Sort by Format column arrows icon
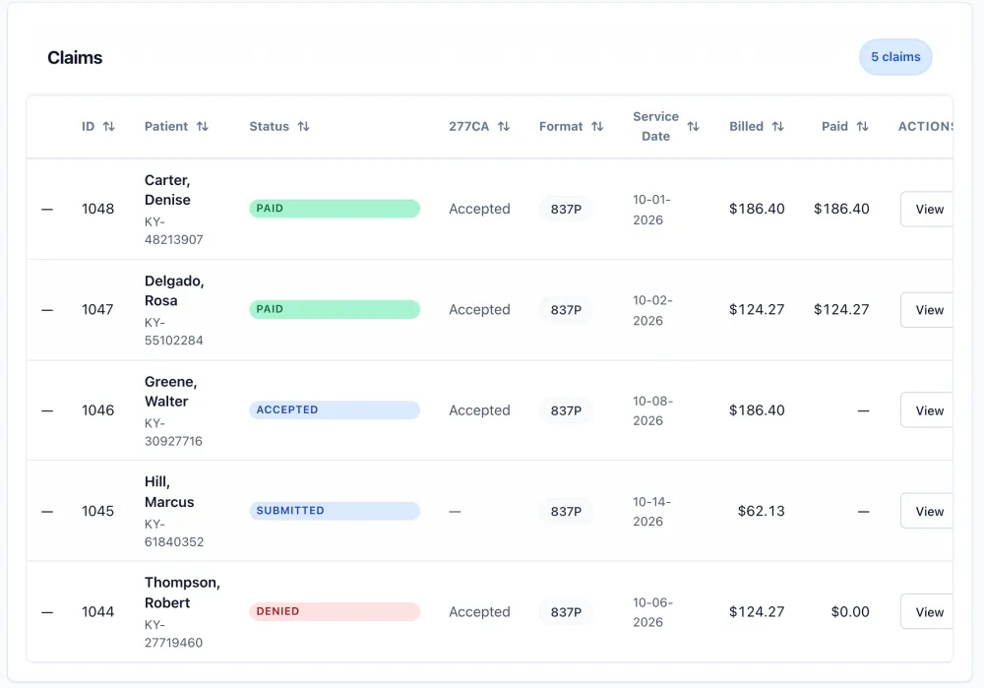The image size is (984, 688). pyautogui.click(x=597, y=126)
